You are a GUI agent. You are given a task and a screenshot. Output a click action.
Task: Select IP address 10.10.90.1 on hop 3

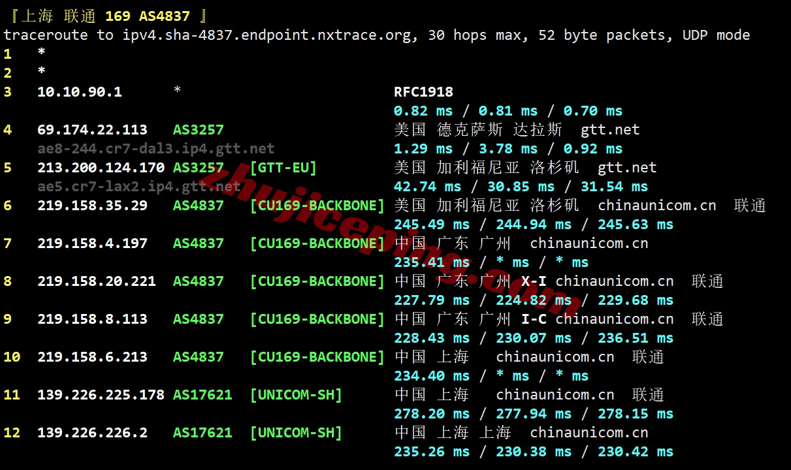pos(80,91)
